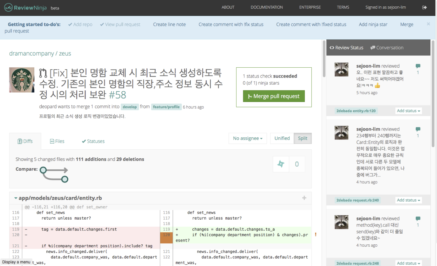Click the beta label next to the logo

[55, 8]
